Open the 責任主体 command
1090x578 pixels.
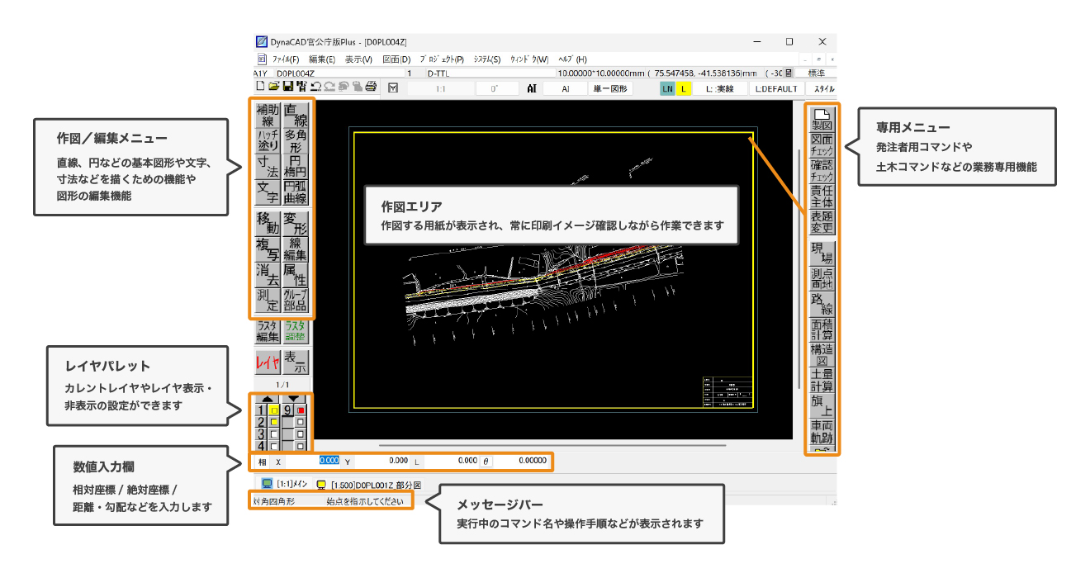click(x=822, y=196)
